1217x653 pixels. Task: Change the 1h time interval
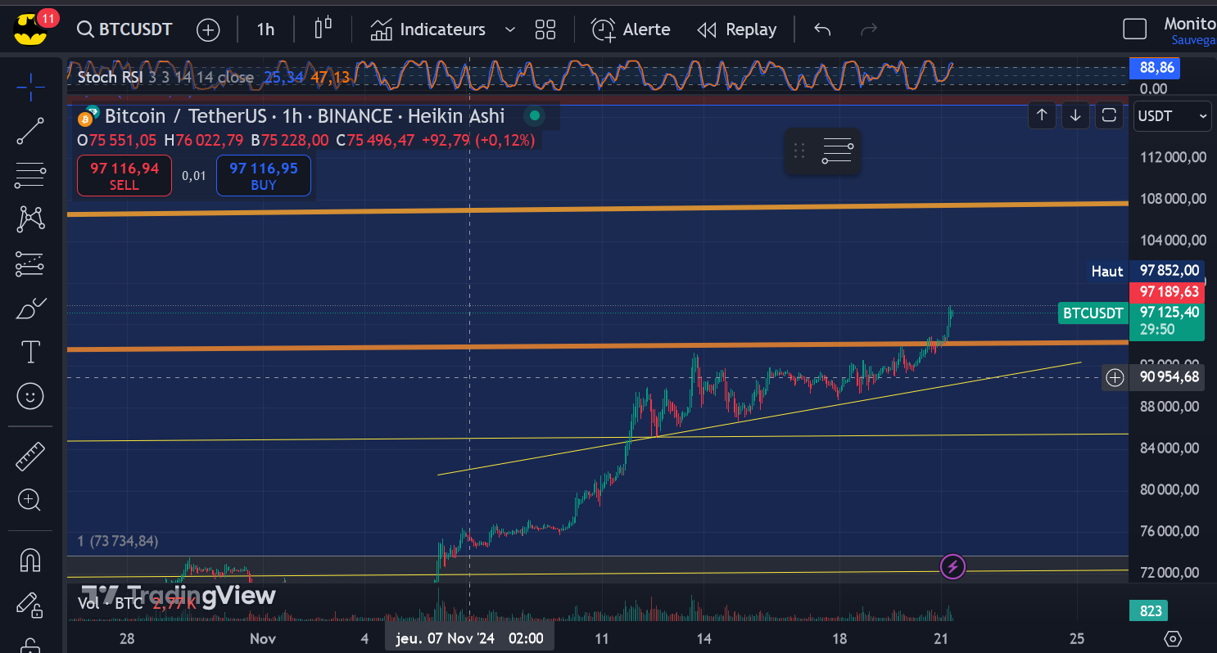pos(265,29)
